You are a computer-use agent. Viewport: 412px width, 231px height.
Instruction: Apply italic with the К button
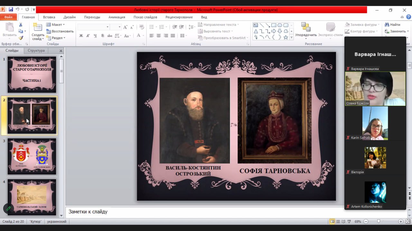pos(88,36)
